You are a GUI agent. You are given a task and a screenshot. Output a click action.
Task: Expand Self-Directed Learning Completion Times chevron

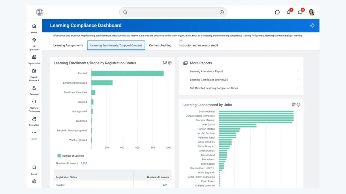pos(298,88)
